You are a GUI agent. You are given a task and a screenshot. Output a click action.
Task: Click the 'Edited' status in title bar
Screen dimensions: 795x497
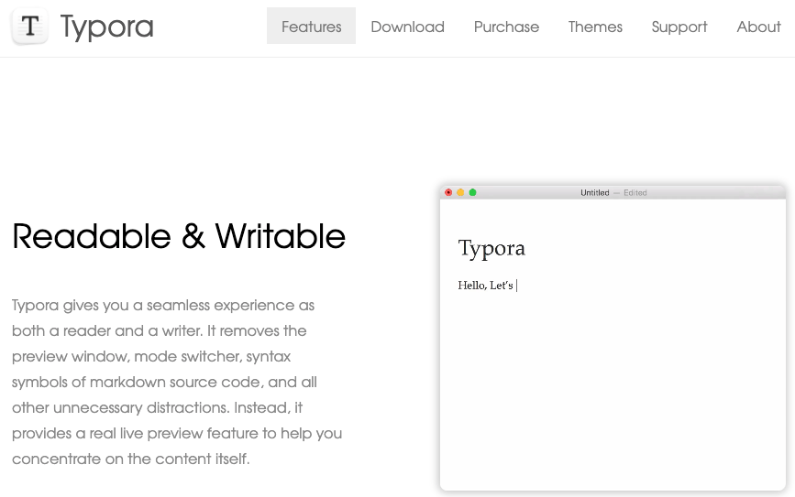[635, 193]
